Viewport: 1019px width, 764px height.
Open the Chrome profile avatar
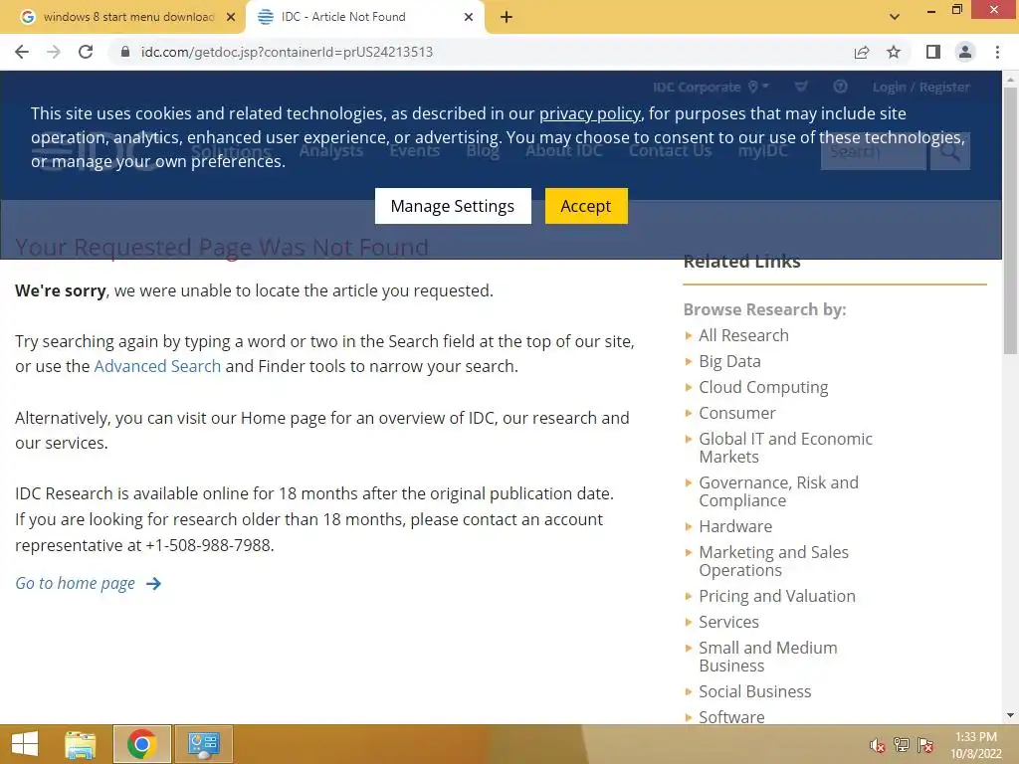pyautogui.click(x=965, y=52)
